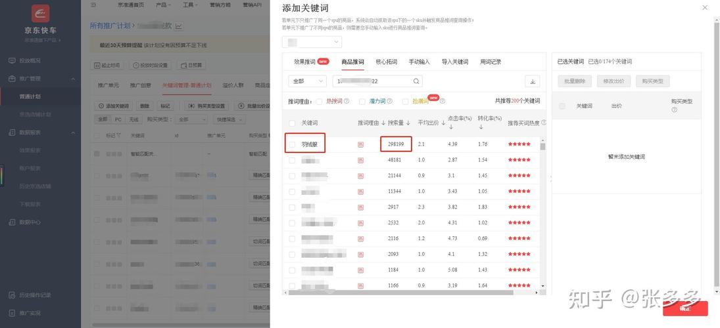This screenshot has width=720, height=328.
Task: Tick the checkbox for keyword 羽绒服
Action: [292, 144]
